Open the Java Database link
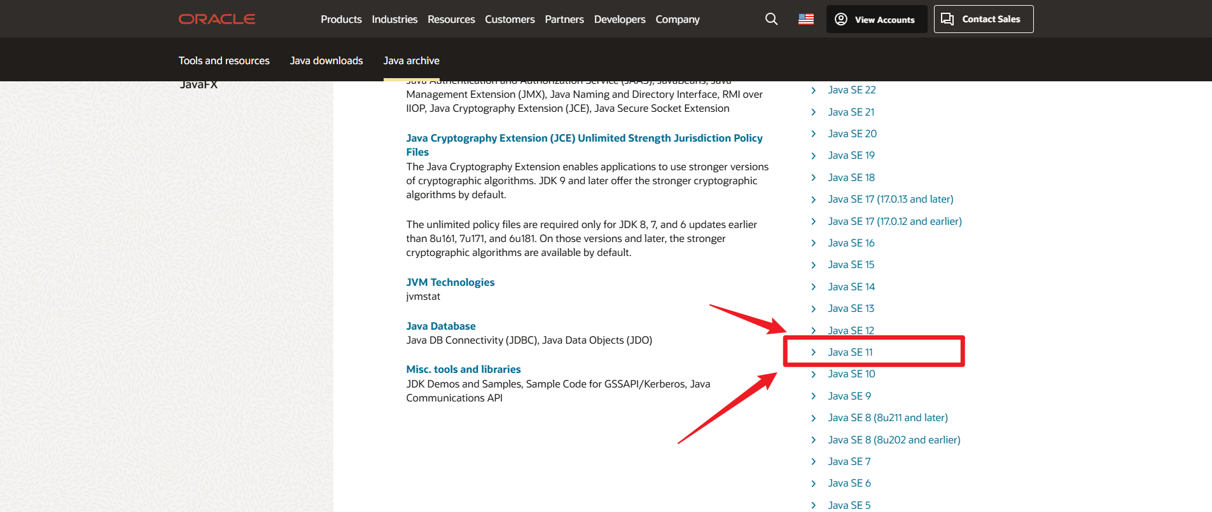Screen dimensions: 1212x512 441,326
